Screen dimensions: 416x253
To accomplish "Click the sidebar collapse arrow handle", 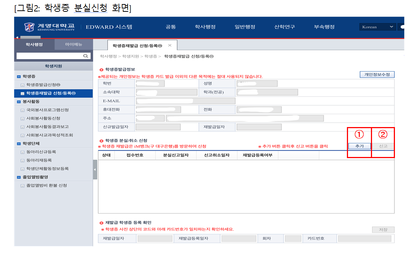I will coord(95,170).
